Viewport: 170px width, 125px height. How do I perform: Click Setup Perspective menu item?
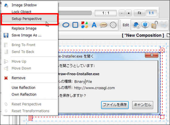point(30,19)
